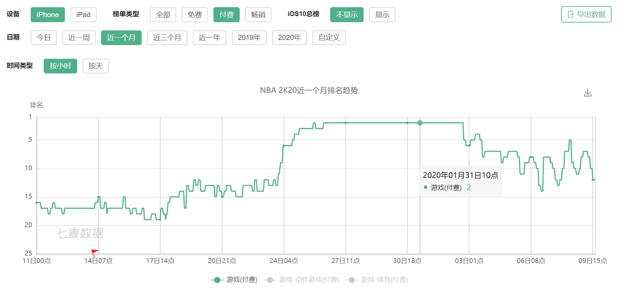This screenshot has height=290, width=618.
Task: Set iOS10总榜 to 显示
Action: tap(382, 15)
